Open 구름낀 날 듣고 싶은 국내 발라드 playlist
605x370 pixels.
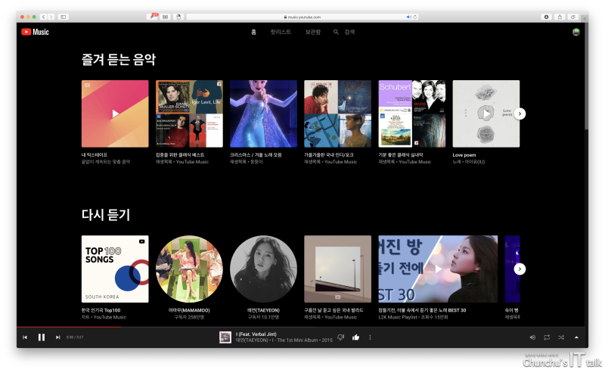tap(337, 269)
